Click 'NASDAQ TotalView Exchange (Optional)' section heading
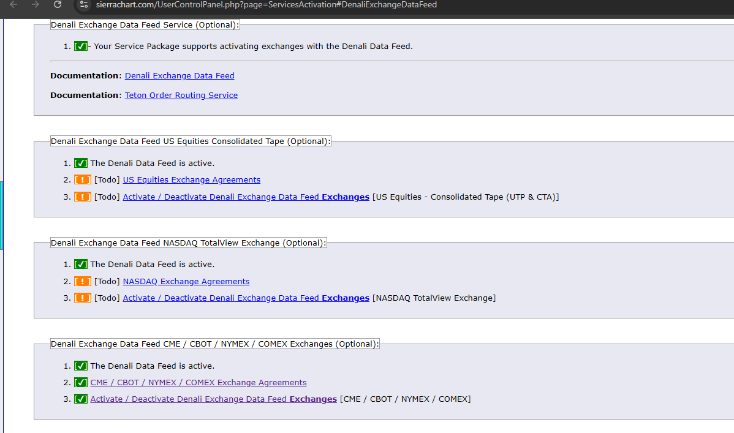 point(188,243)
